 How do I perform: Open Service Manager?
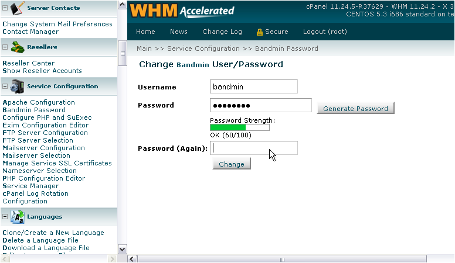click(30, 186)
